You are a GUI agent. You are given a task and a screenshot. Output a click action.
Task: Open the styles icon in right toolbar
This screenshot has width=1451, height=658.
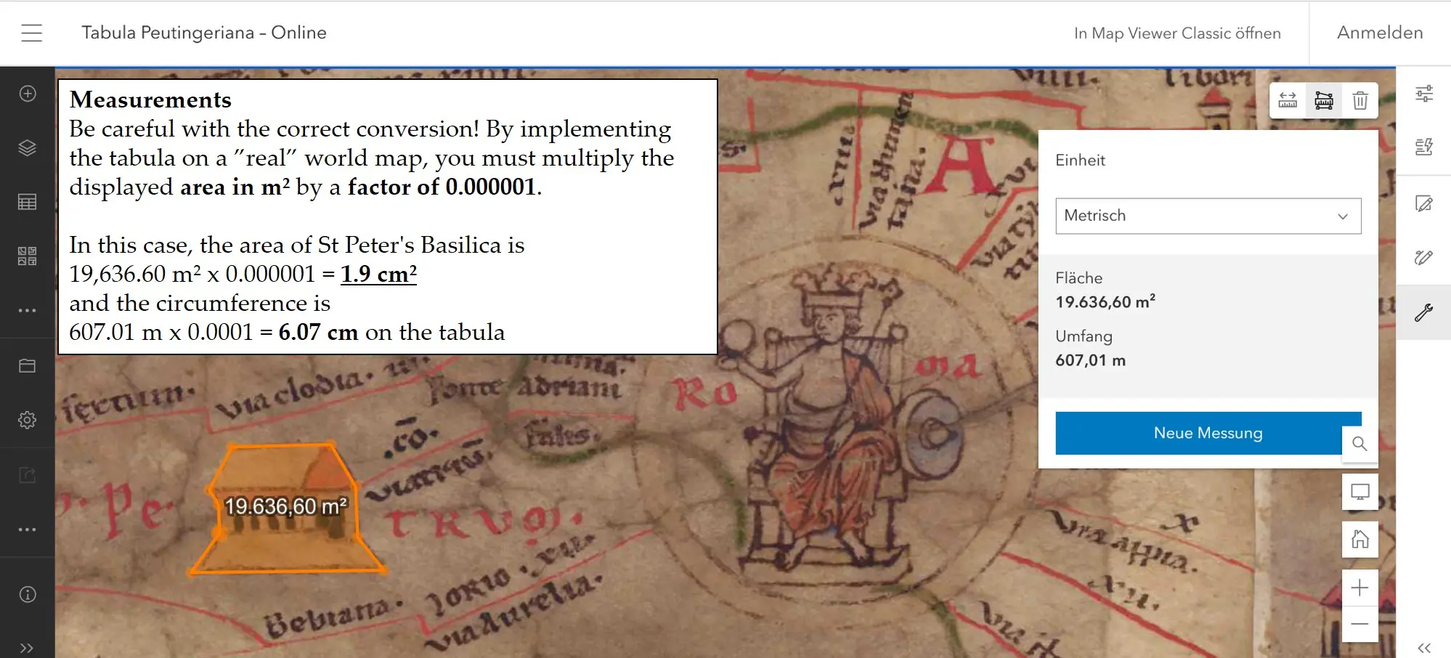(x=1424, y=147)
